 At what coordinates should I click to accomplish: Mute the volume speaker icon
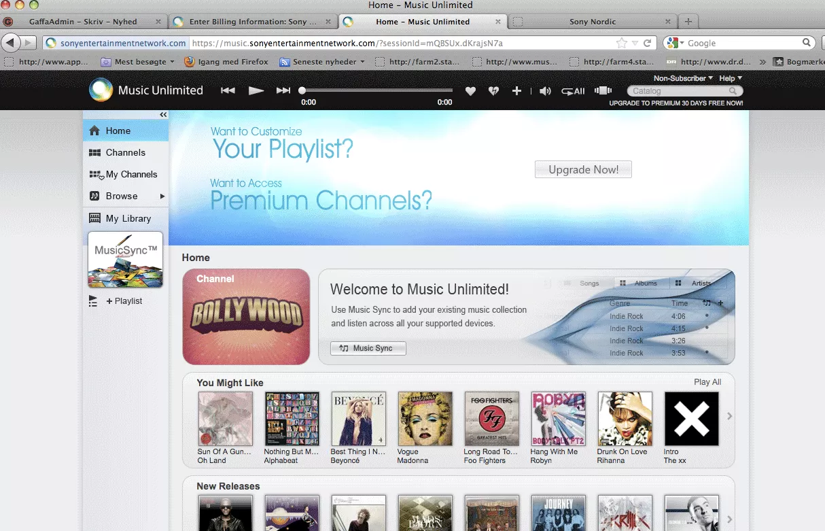tap(544, 91)
